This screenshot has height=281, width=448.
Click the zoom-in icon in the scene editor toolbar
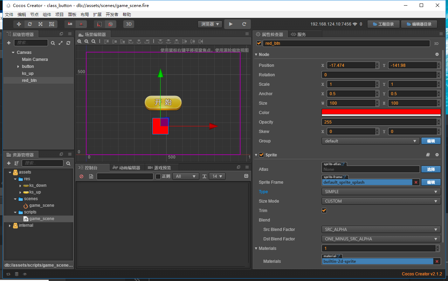point(80,41)
